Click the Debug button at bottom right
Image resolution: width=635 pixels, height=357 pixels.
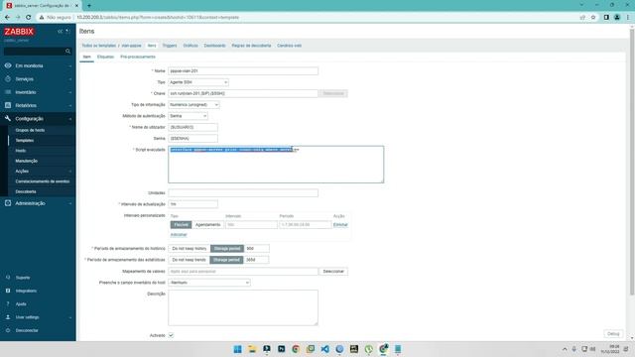click(x=613, y=334)
